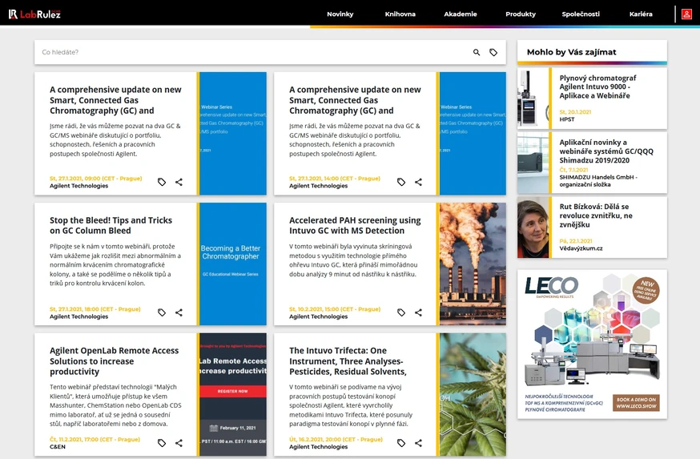Click 'SHIMADZU Handels GmbH - organizační složka' label
This screenshot has width=700, height=459.
pyautogui.click(x=598, y=181)
